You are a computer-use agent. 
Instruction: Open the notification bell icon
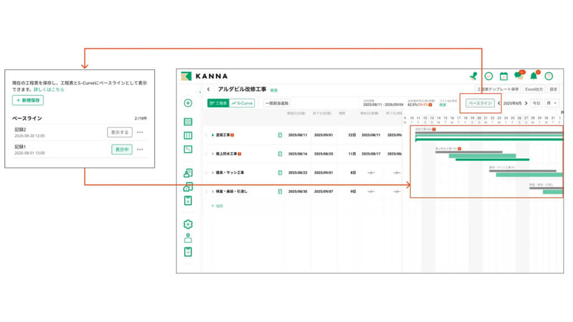[534, 76]
